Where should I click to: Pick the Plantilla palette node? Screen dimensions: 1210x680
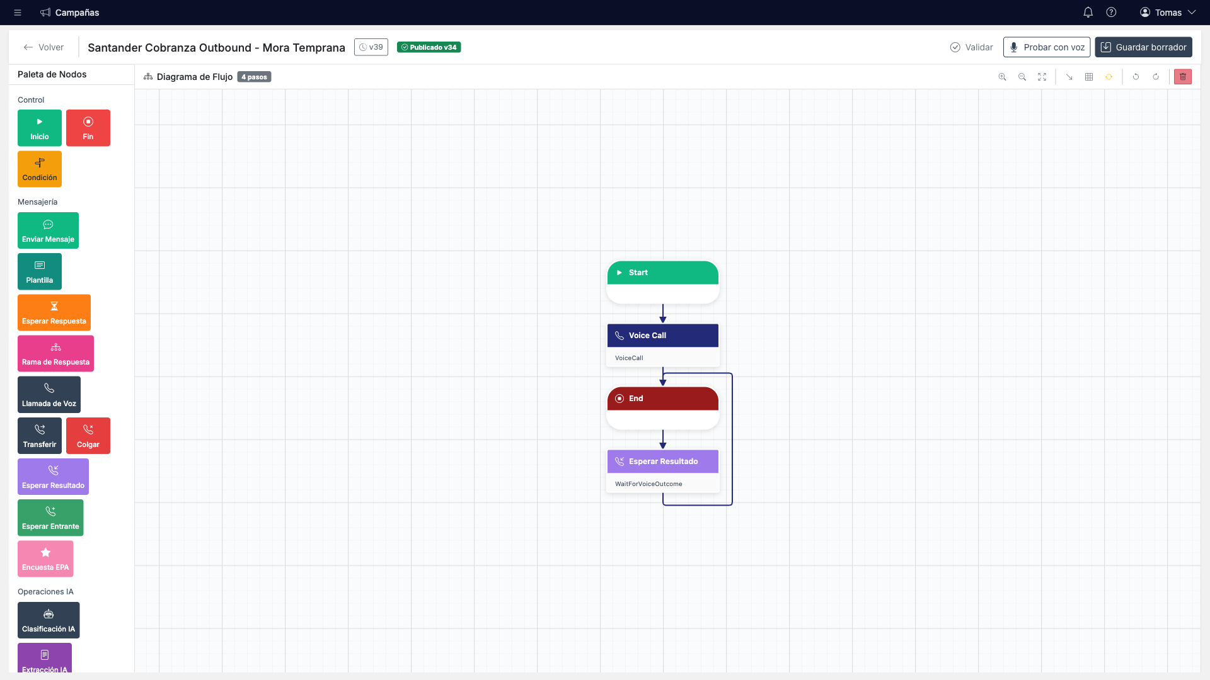(x=40, y=271)
